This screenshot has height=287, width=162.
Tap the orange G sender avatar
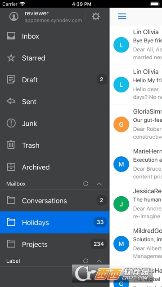click(x=121, y=124)
